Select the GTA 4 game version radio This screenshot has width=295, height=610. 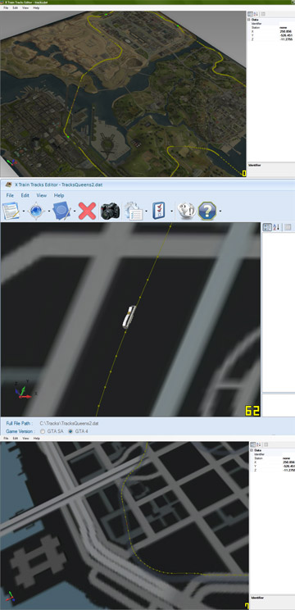pyautogui.click(x=70, y=431)
